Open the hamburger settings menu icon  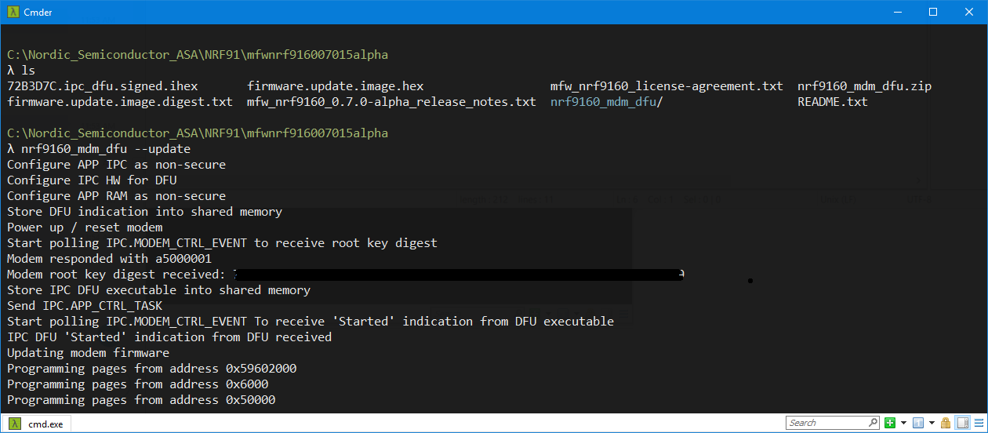click(977, 423)
